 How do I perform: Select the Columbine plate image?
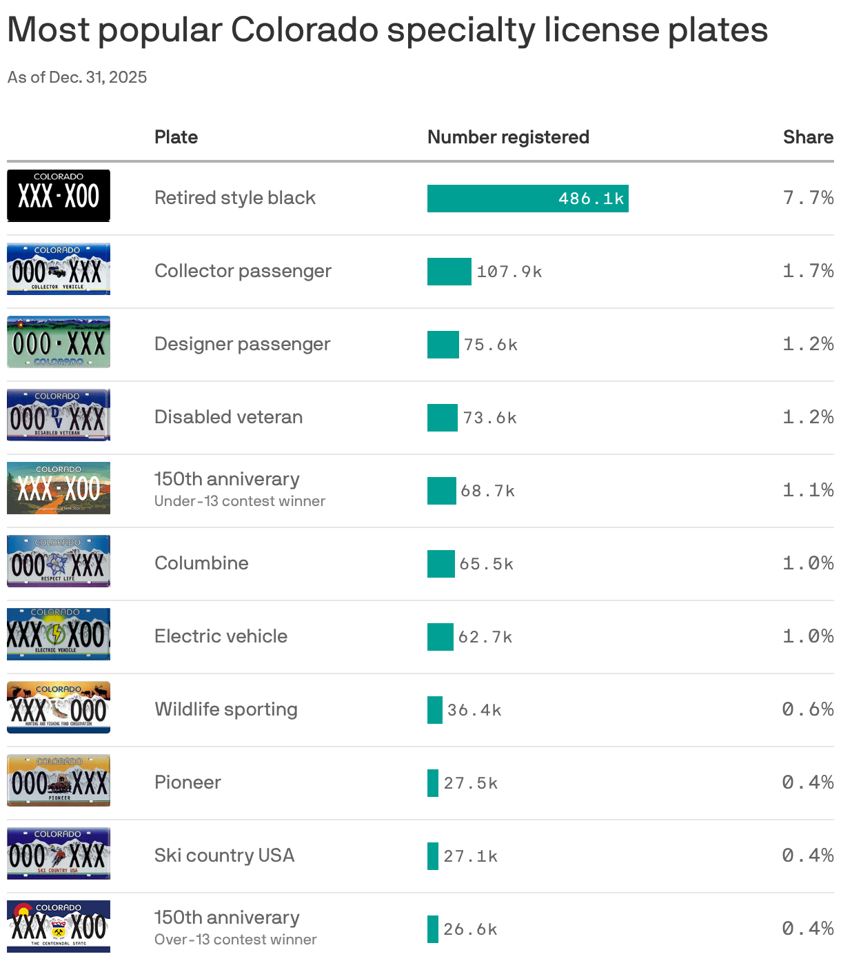pos(59,561)
